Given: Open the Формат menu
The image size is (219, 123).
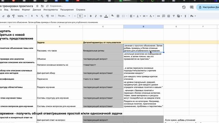Looking at the screenshot, I should tap(26, 10).
